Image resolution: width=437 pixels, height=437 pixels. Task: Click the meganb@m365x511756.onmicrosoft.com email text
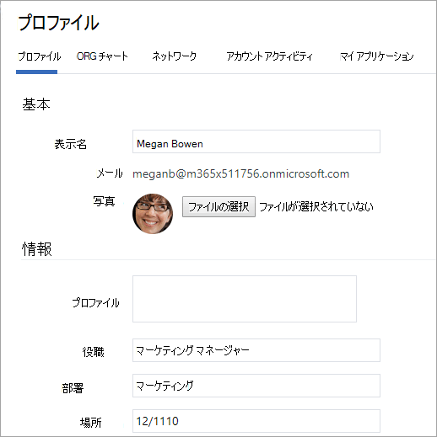(x=240, y=174)
